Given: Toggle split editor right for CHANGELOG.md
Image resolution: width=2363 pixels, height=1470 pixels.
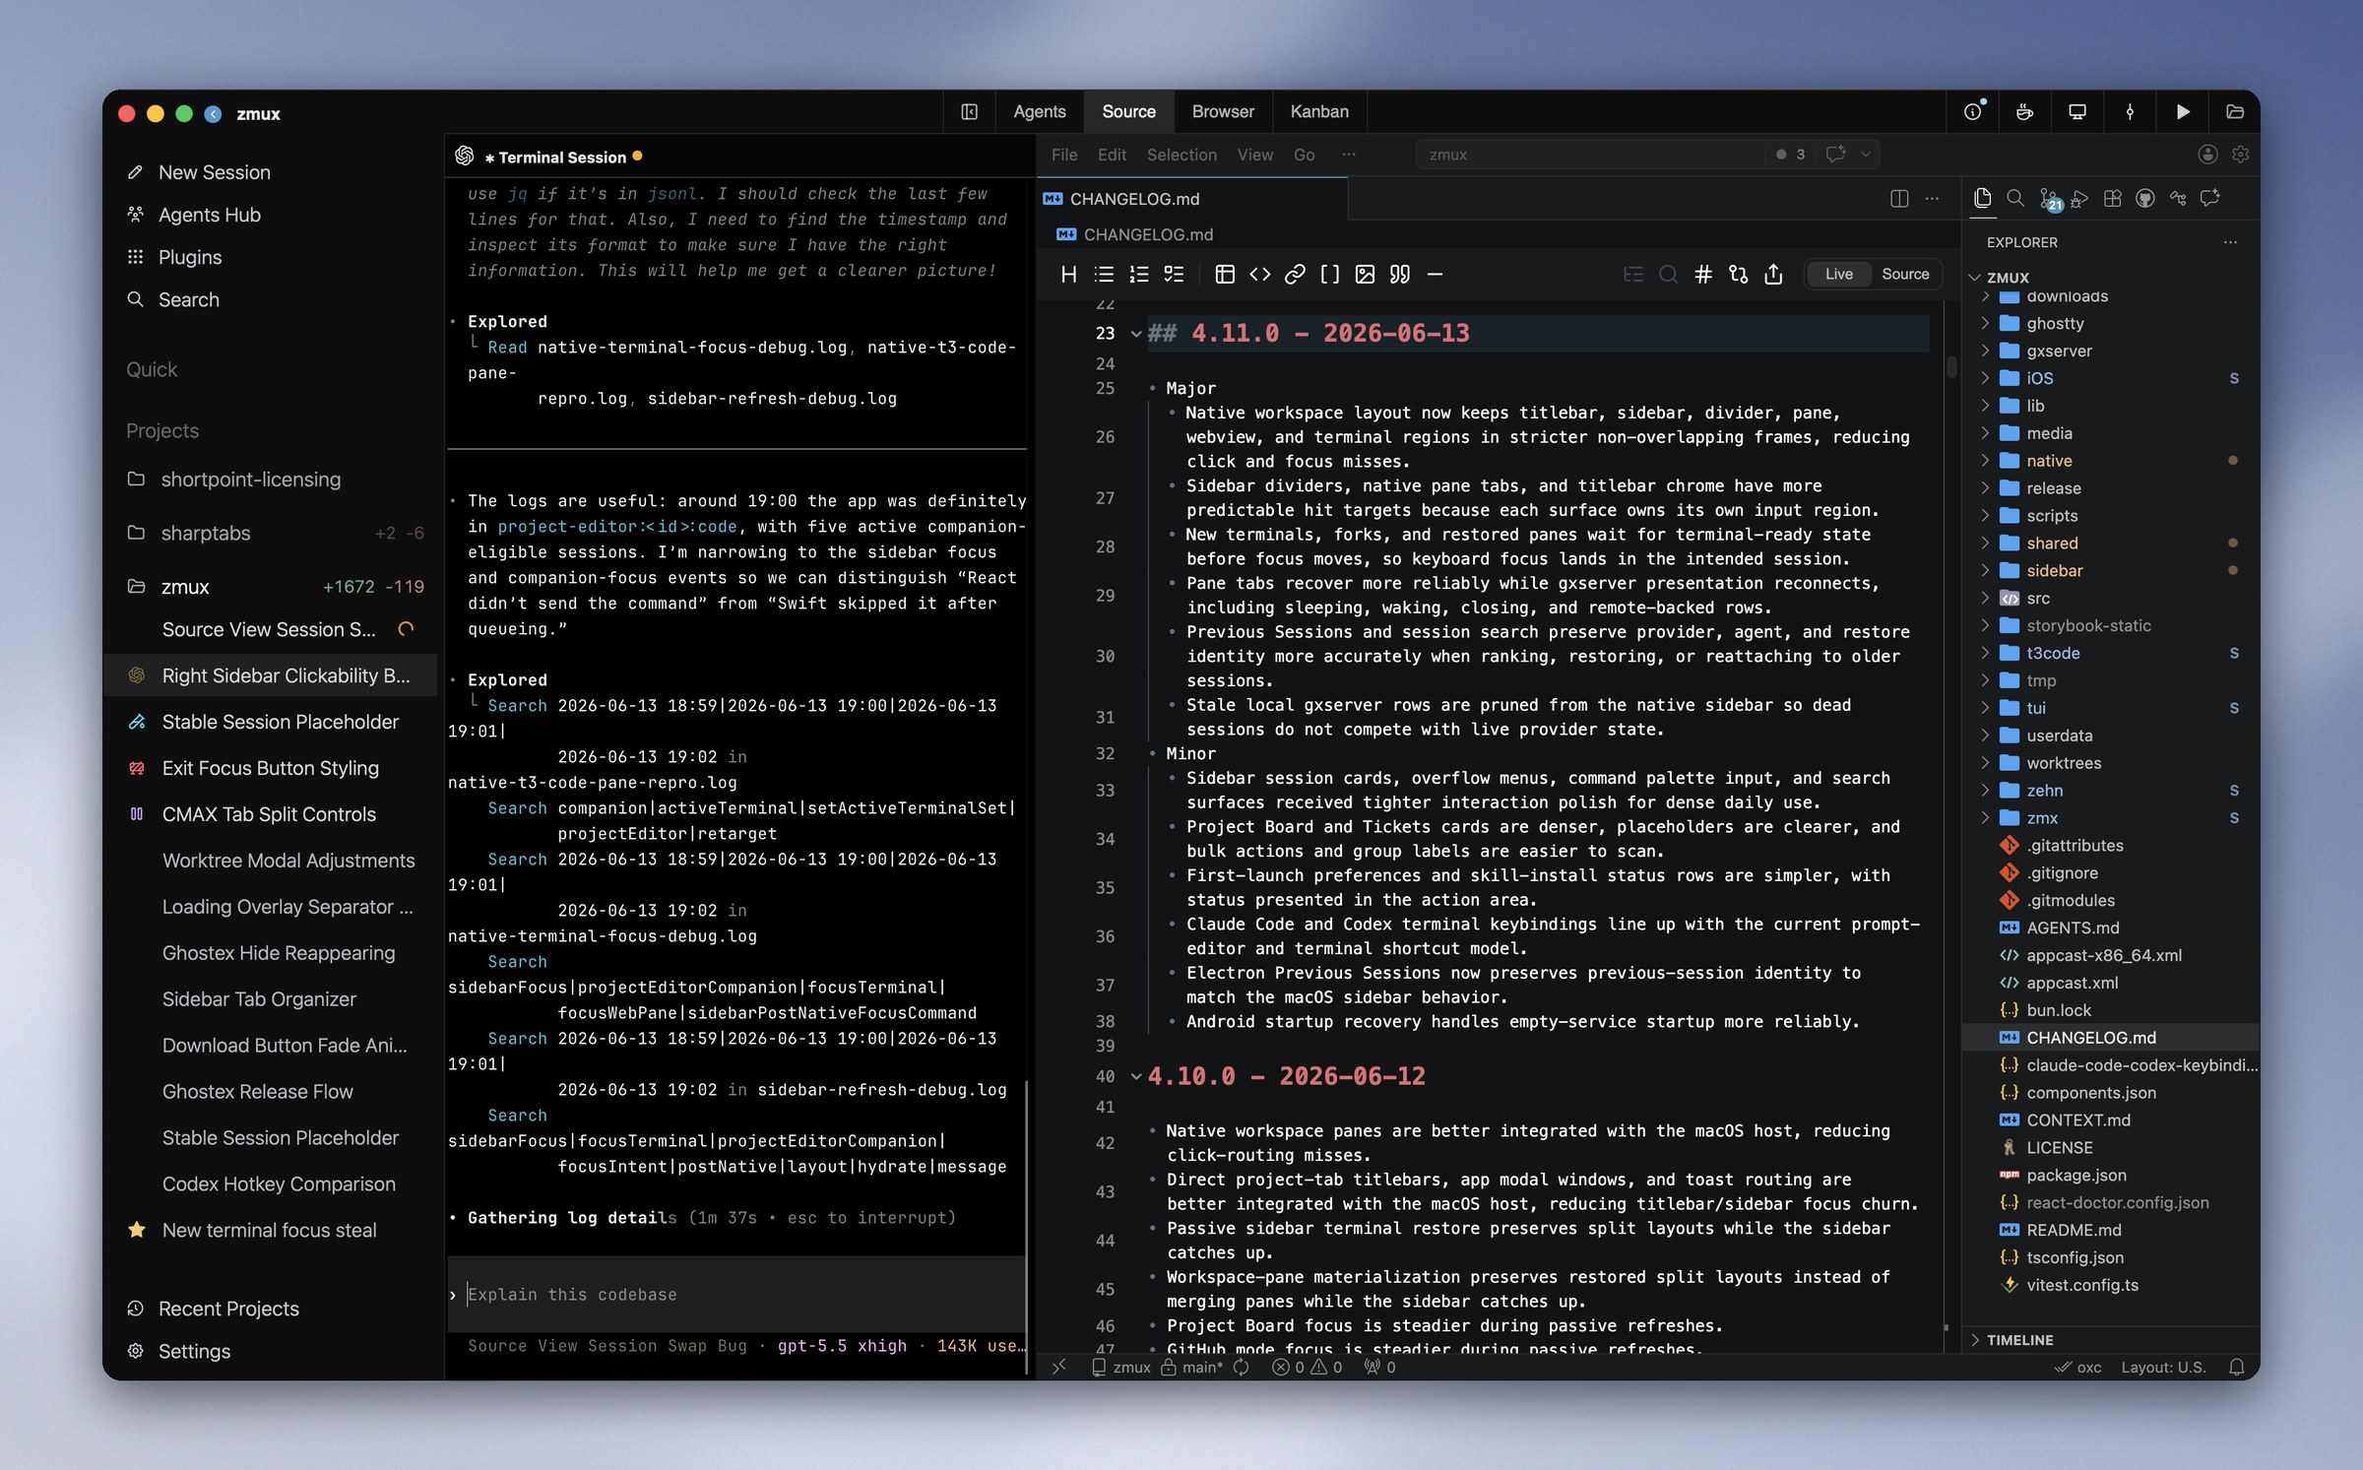Looking at the screenshot, I should click(1899, 199).
